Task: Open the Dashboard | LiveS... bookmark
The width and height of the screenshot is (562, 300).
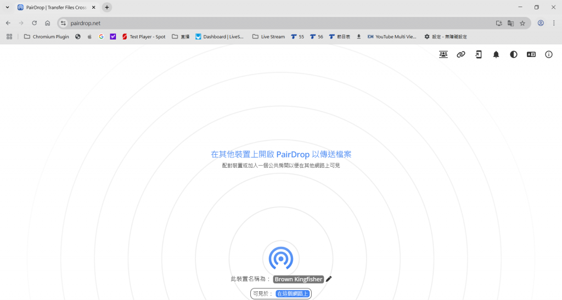Action: click(x=220, y=37)
